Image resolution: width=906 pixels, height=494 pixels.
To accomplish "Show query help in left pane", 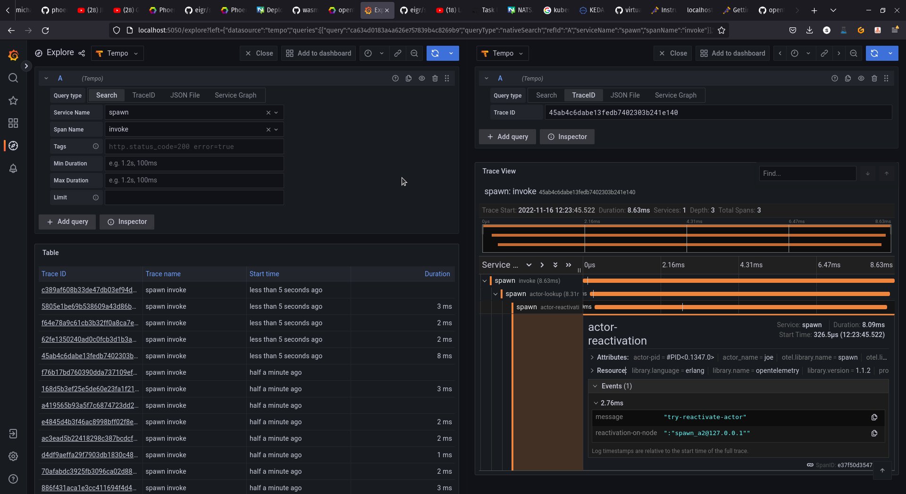I will pos(395,78).
